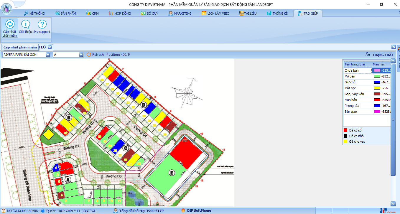Click the circled C block label on map
This screenshot has width=400, height=214.
coord(125,148)
